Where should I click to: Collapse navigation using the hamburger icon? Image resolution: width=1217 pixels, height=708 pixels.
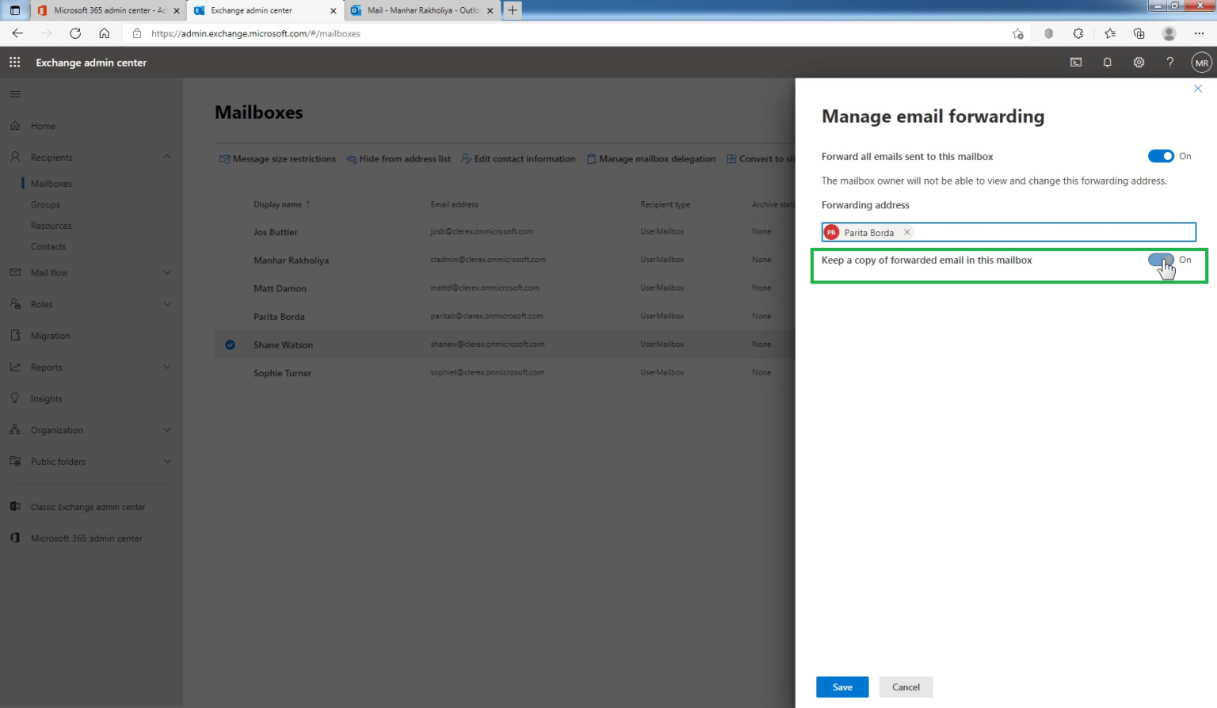(14, 93)
